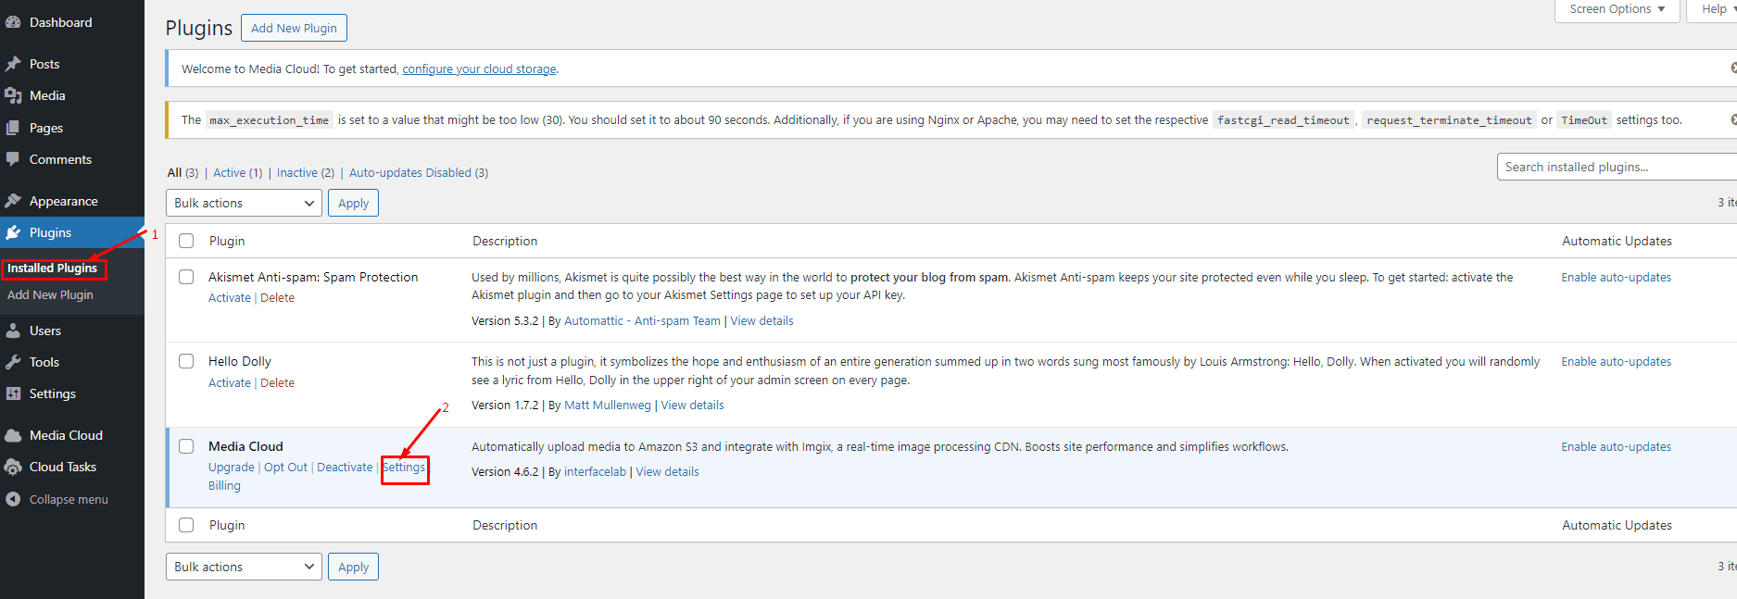The height and width of the screenshot is (599, 1737).
Task: Open Media Cloud Settings link
Action: (405, 468)
